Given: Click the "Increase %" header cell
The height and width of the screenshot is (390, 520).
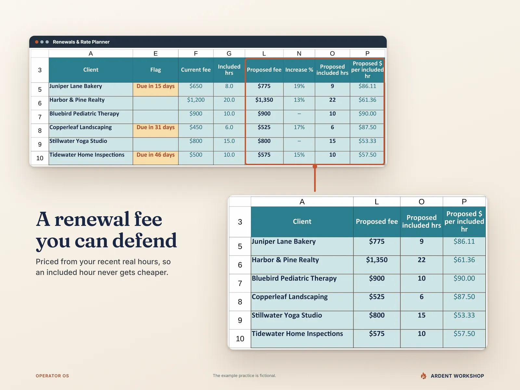Looking at the screenshot, I should click(299, 70).
